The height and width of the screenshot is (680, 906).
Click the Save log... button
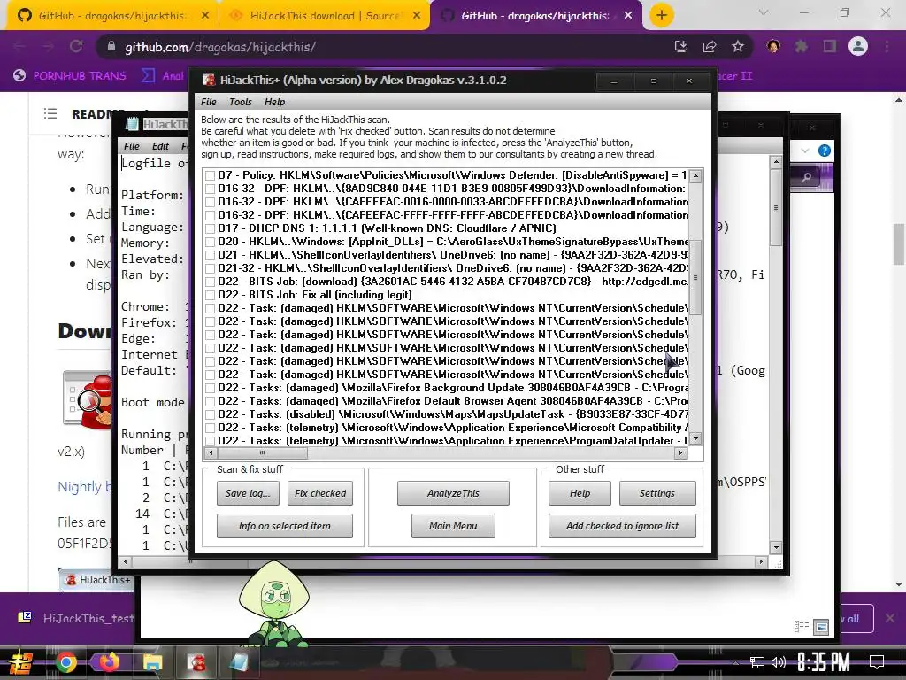click(248, 493)
